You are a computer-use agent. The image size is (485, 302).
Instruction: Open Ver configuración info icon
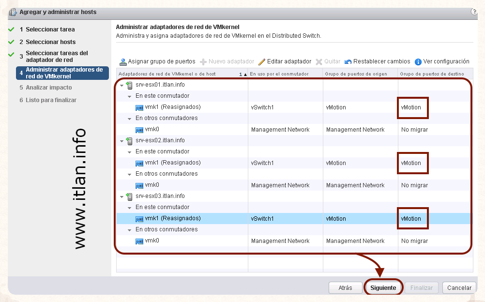click(x=418, y=62)
